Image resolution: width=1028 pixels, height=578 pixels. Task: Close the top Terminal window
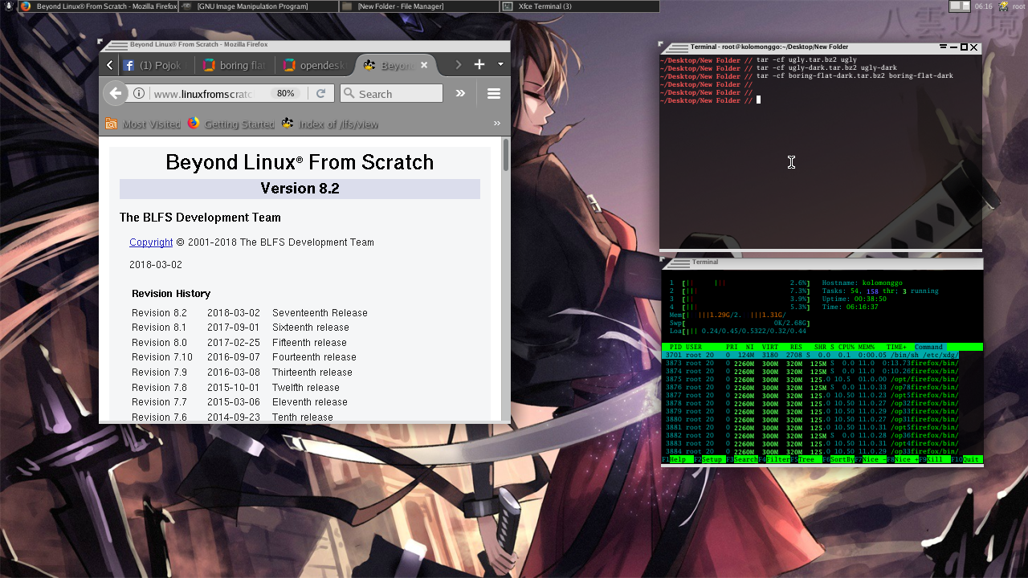973,47
